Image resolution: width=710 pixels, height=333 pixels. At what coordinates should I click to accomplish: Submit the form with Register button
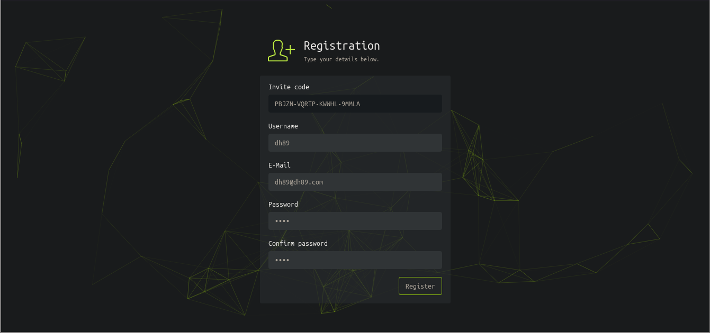point(420,286)
